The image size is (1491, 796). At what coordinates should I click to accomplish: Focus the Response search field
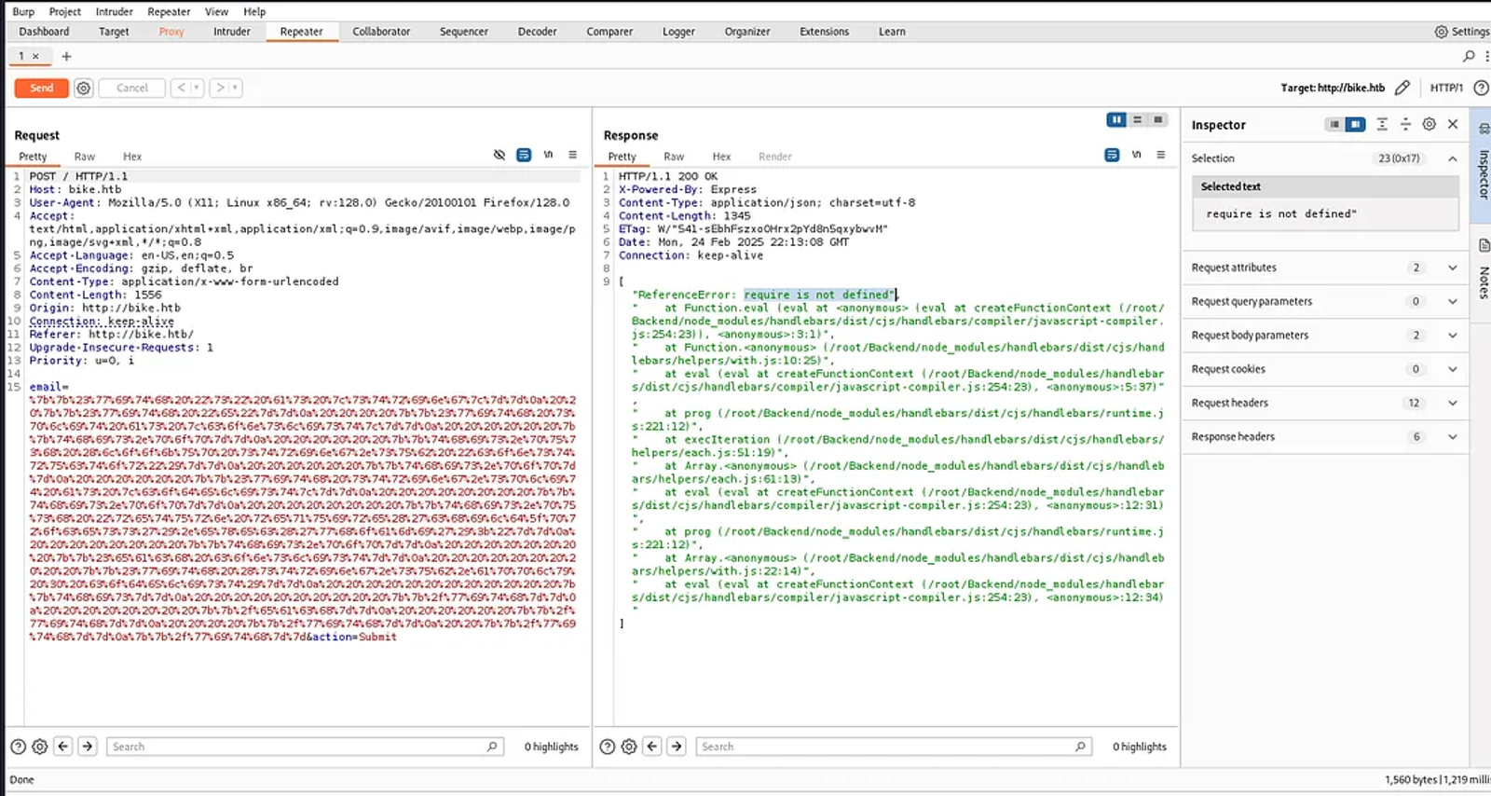tap(894, 747)
